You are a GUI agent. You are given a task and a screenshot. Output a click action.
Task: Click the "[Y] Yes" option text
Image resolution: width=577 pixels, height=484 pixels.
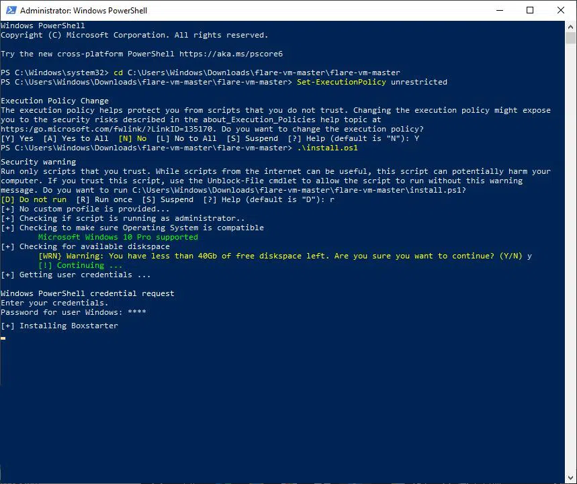pos(17,138)
